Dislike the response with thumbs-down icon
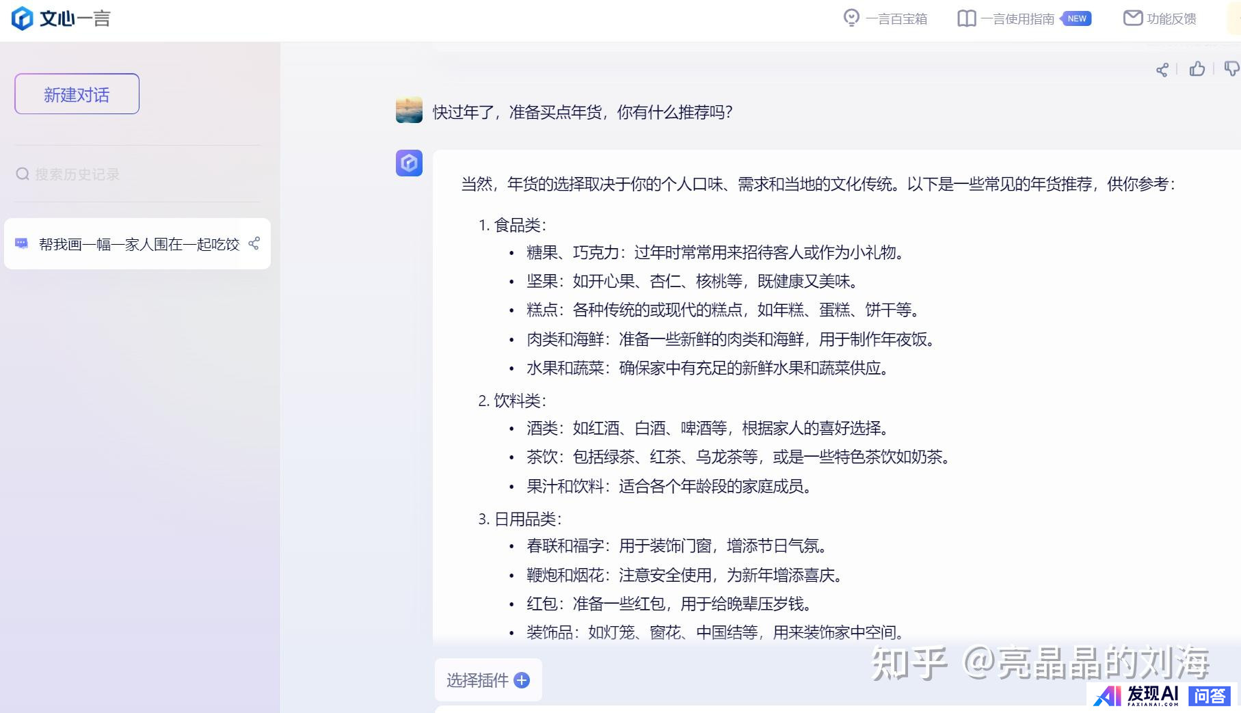Screen dimensions: 1241x713 point(1231,69)
